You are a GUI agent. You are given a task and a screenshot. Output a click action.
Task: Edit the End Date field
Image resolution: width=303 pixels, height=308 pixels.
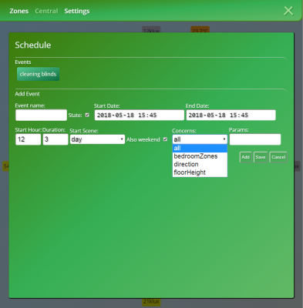231,115
